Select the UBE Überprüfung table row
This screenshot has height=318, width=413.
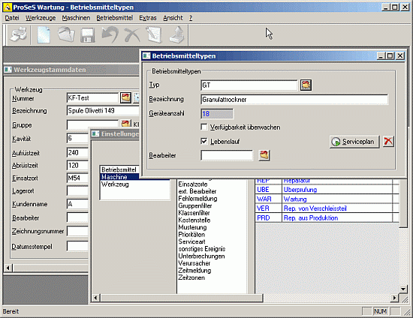(x=327, y=190)
